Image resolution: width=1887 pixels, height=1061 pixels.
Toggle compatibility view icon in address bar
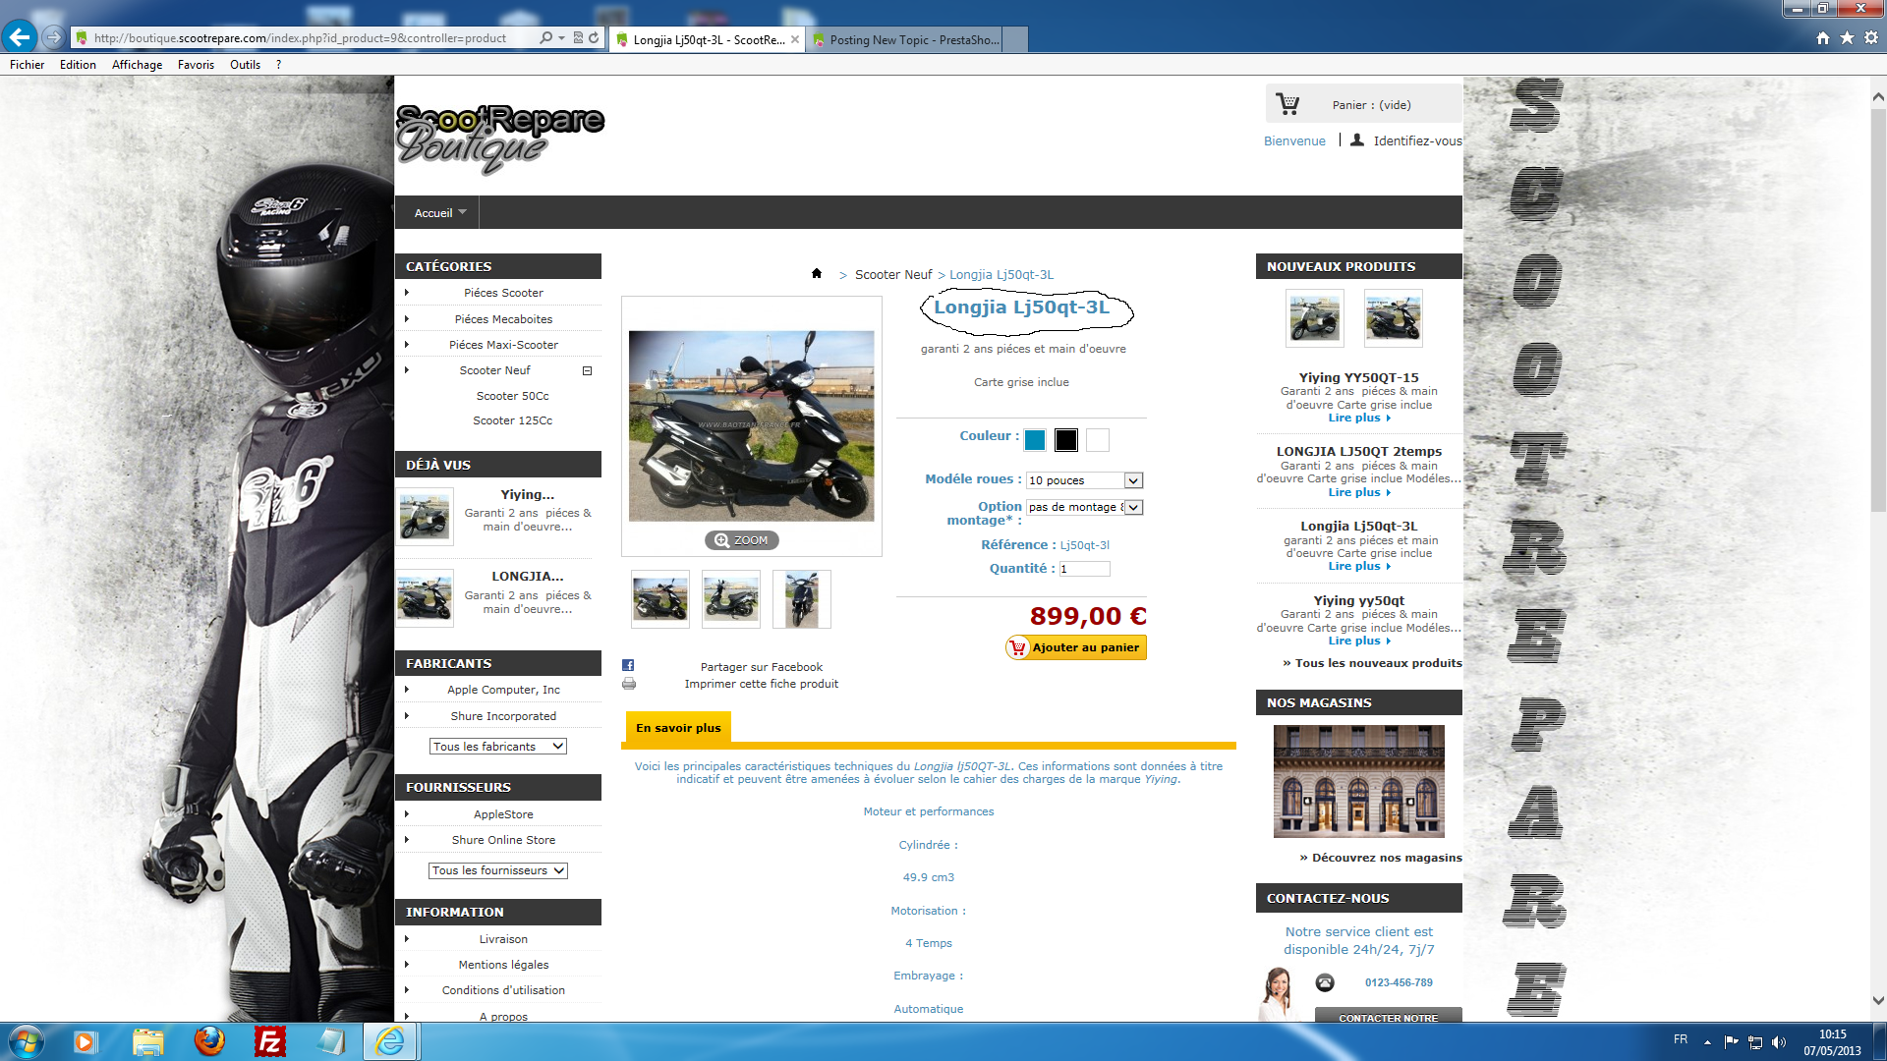[578, 38]
